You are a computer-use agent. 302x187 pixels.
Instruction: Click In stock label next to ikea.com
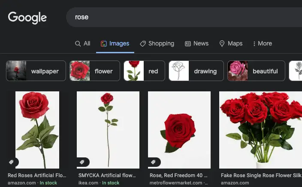tap(111, 183)
